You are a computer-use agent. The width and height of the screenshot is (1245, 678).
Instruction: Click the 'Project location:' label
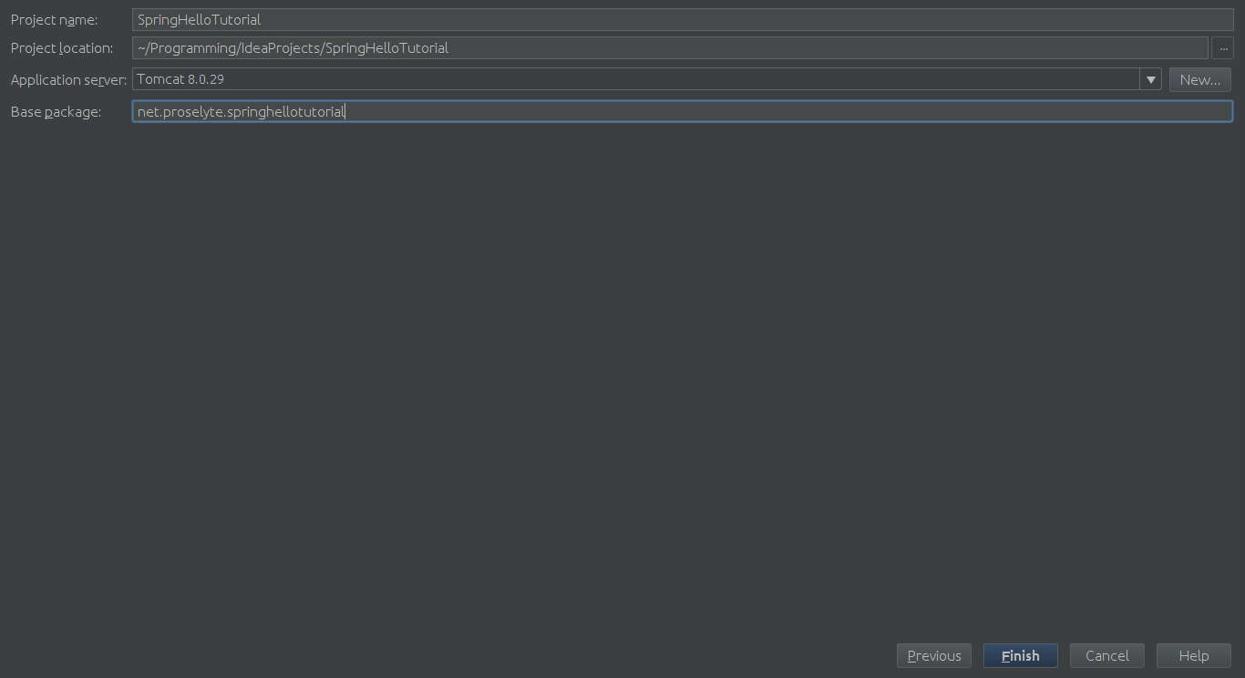(x=62, y=48)
